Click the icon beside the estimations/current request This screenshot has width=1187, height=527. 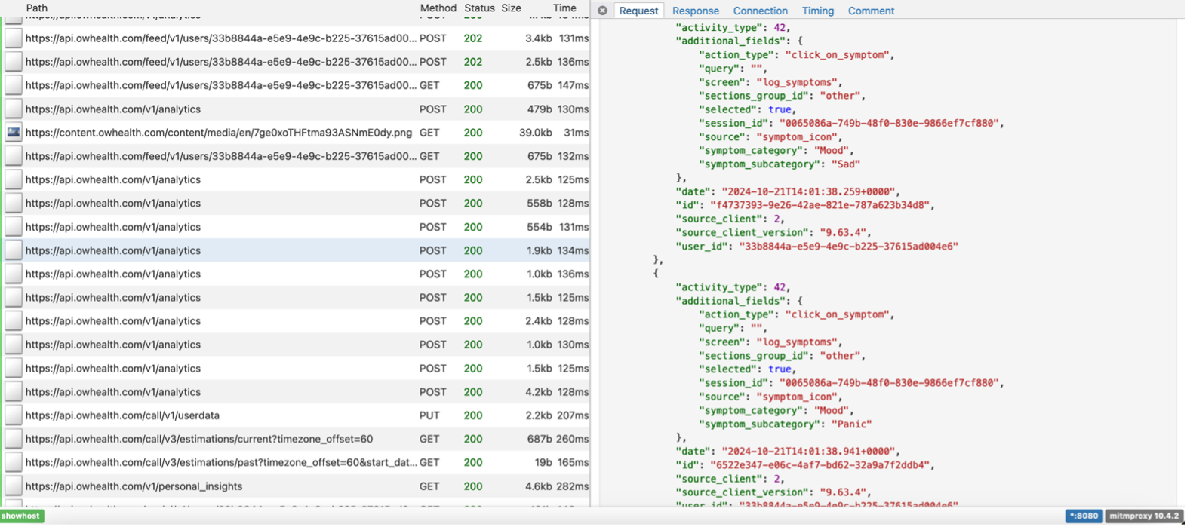(x=14, y=439)
